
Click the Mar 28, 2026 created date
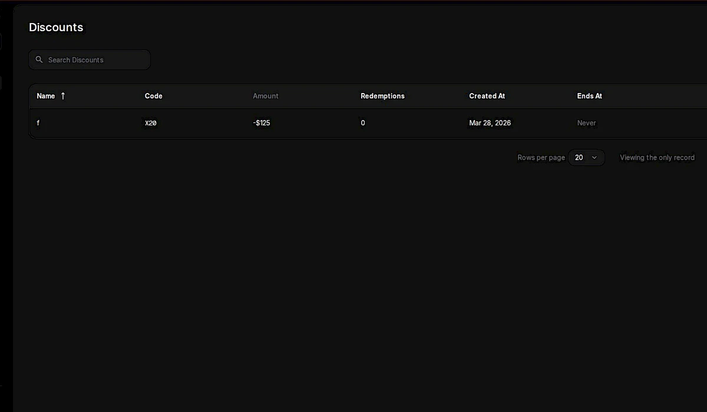[x=490, y=123]
